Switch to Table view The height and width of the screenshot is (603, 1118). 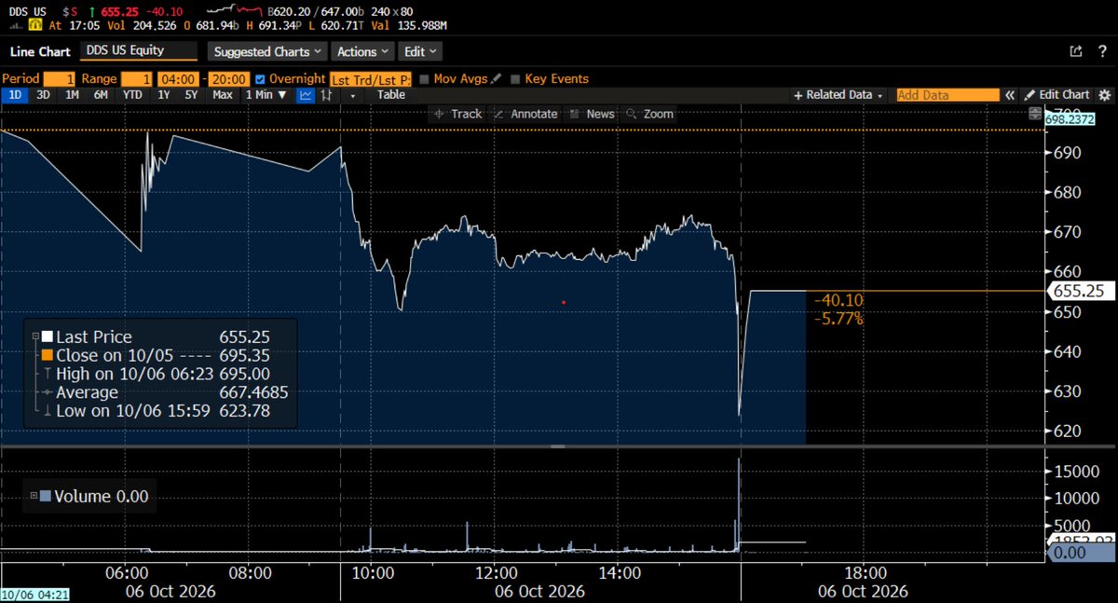click(x=391, y=95)
